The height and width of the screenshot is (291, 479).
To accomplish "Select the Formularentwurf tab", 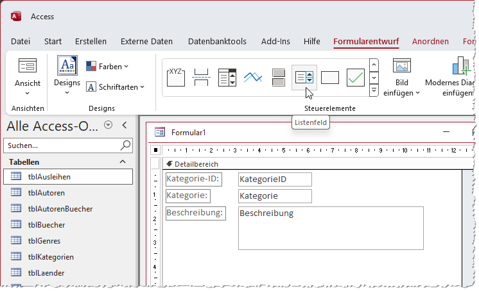I will coord(366,41).
